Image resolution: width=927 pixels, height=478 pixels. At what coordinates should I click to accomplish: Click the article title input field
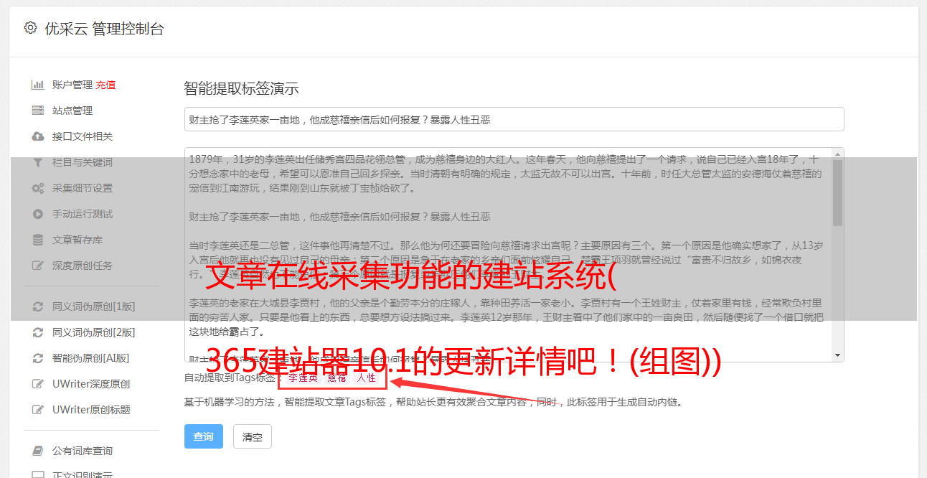coord(514,119)
